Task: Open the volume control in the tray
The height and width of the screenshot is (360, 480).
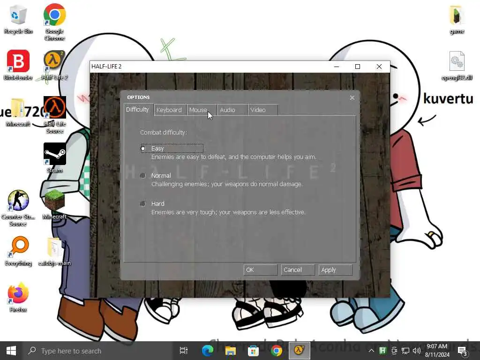Action: [x=417, y=351]
